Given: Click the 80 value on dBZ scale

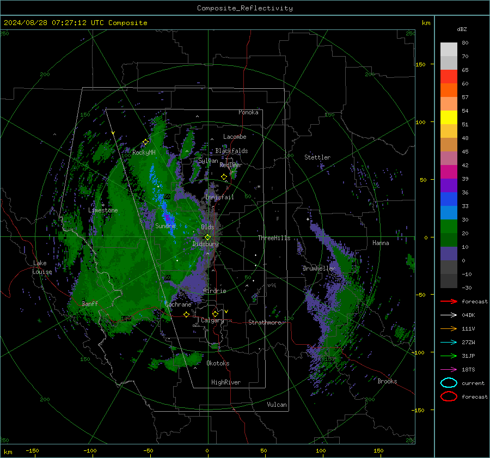Looking at the screenshot, I should [465, 43].
